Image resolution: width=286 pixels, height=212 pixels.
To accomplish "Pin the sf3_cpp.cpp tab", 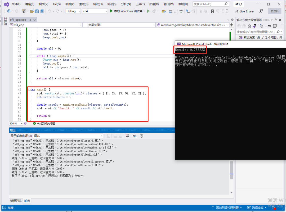I will [30, 20].
